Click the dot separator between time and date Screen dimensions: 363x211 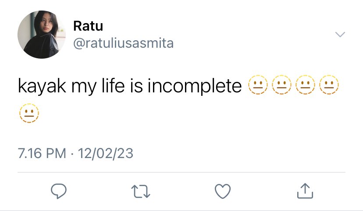72,154
